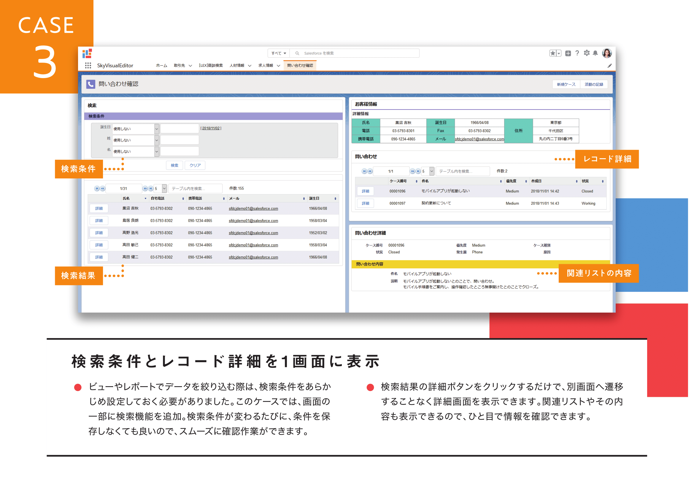Go to previous page in 問い合わせ table
The height and width of the screenshot is (491, 694).
[x=370, y=171]
